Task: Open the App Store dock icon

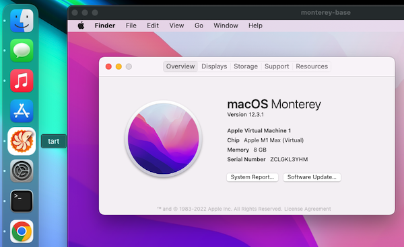Action: [22, 111]
